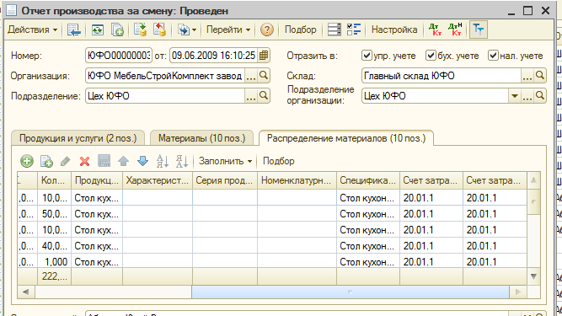Click the create-based-on toolbar icon
Viewport: 562px width, 316px height.
point(187,29)
